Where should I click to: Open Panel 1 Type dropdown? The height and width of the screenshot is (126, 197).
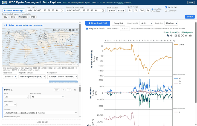point(16,97)
